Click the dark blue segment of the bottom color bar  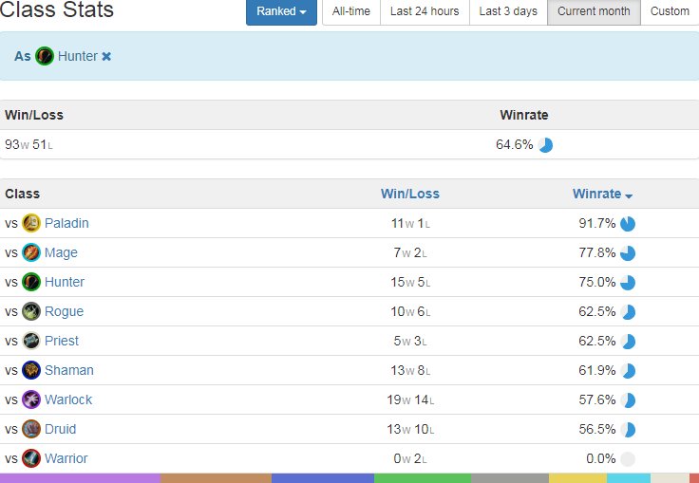click(323, 478)
